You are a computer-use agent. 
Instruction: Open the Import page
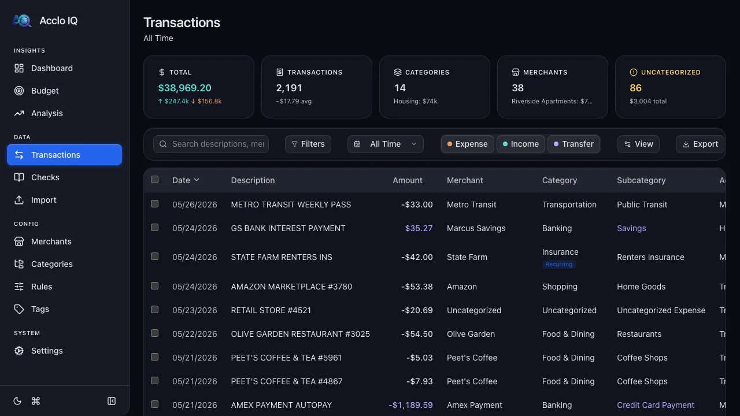(65, 200)
